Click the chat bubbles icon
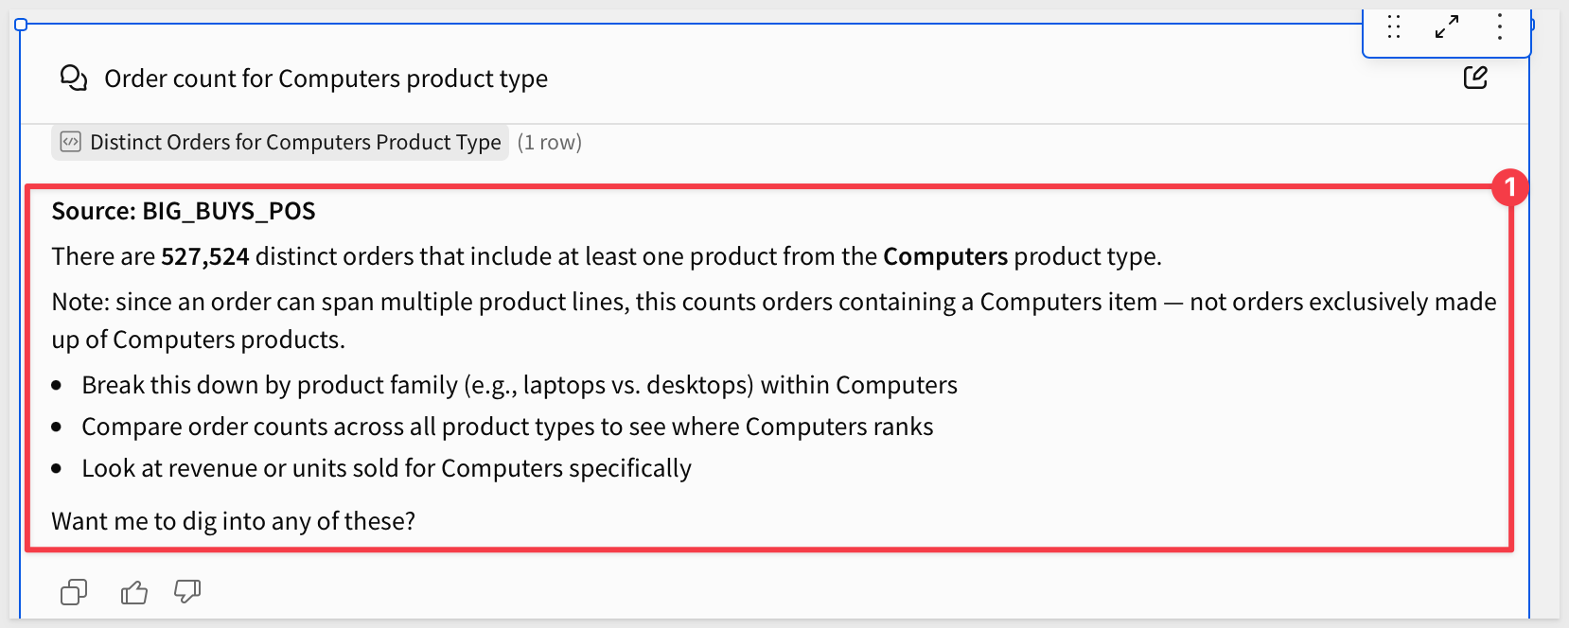The height and width of the screenshot is (628, 1569). (74, 78)
